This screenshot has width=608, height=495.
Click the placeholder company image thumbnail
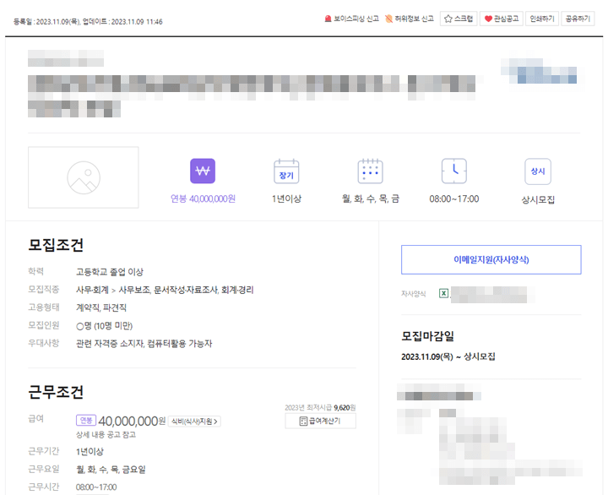click(84, 177)
